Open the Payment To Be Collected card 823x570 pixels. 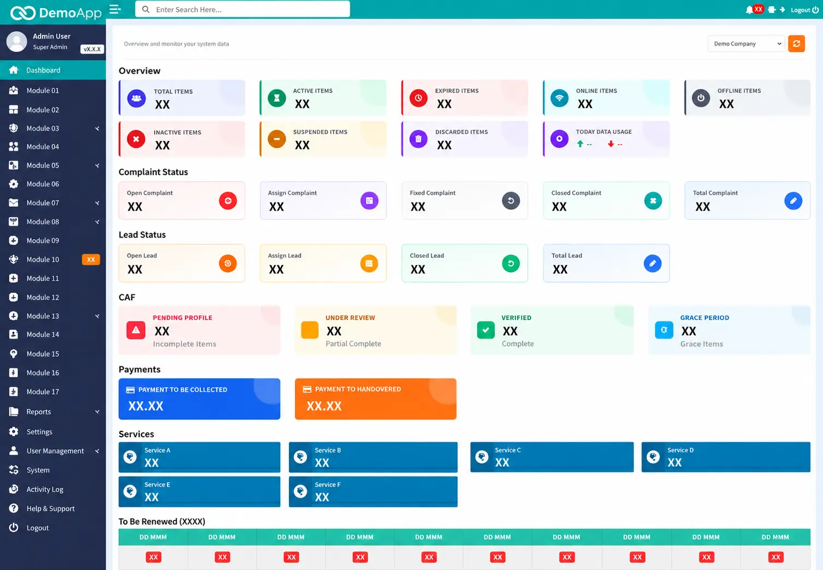199,399
